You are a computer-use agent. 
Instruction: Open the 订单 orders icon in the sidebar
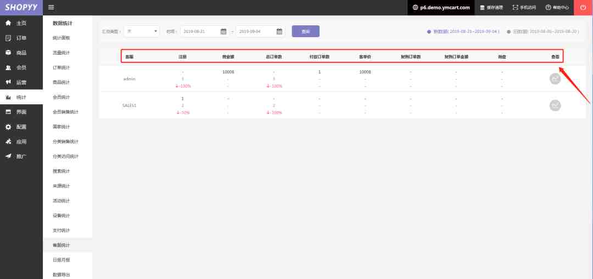tap(8, 38)
